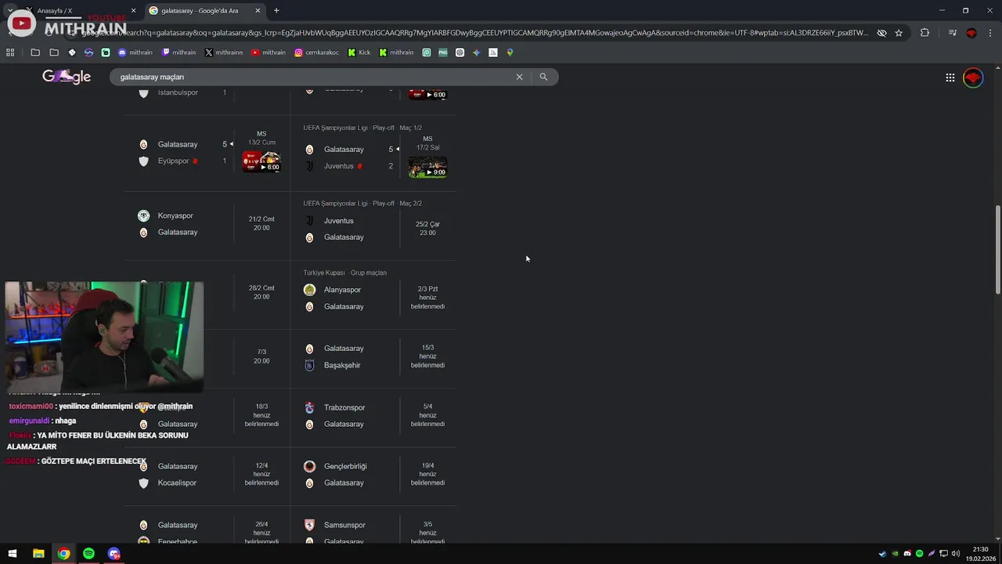Open the second bookmarks folder

tap(54, 52)
